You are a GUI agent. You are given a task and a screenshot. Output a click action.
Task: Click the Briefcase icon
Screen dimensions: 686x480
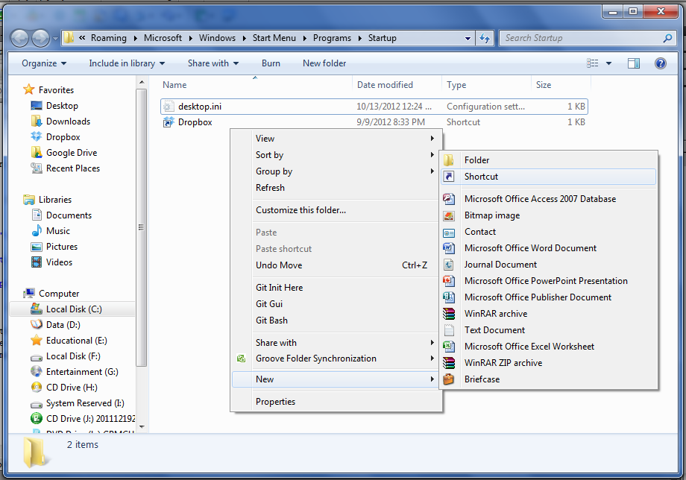(x=448, y=379)
